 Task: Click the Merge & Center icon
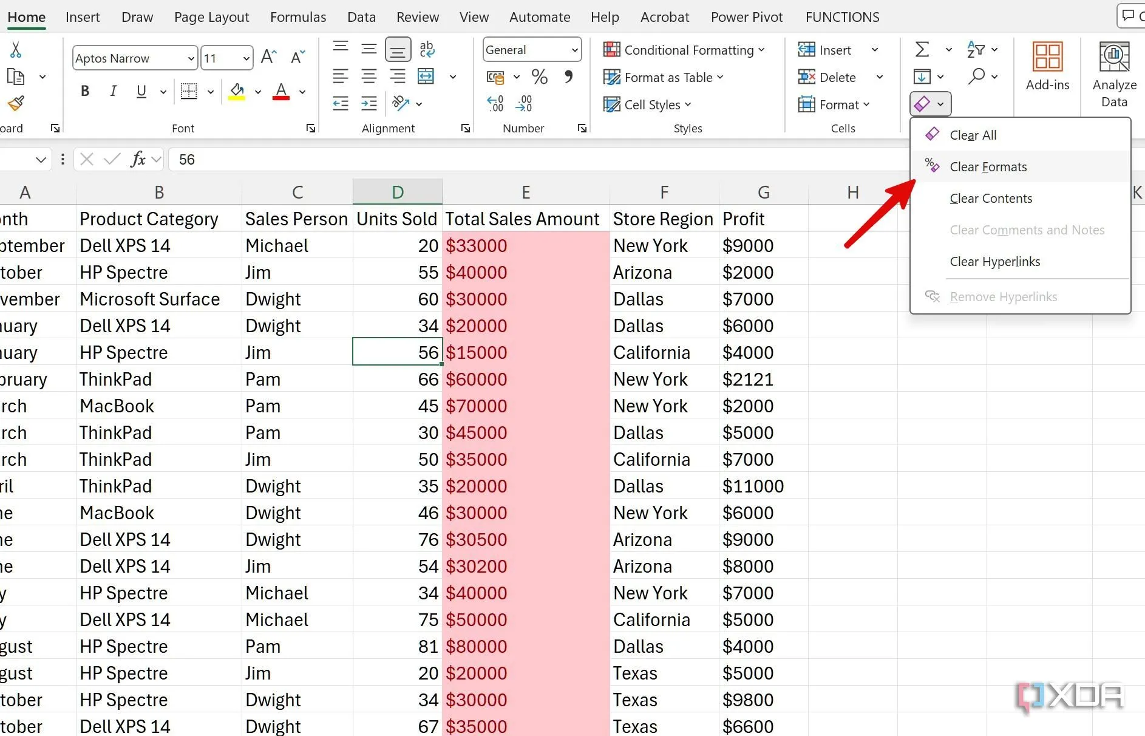tap(426, 77)
